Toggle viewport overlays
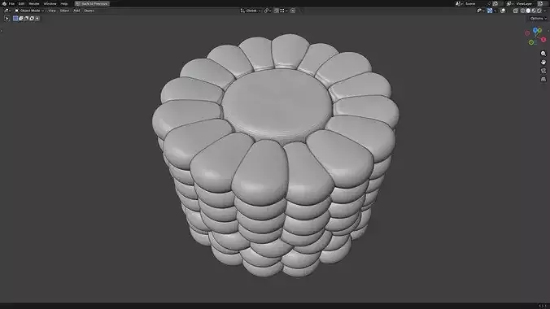550x309 pixels. (503, 11)
